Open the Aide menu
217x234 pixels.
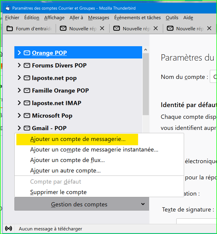coord(188,18)
